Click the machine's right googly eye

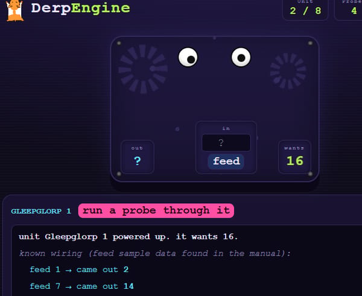tap(241, 57)
